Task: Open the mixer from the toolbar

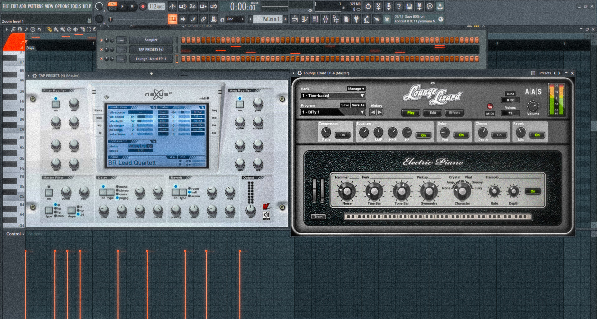Action: [x=326, y=19]
